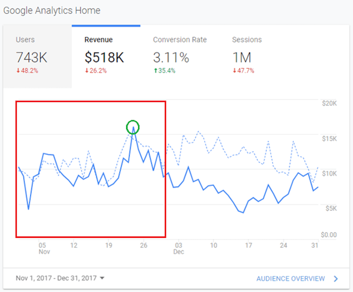The image size is (353, 292).
Task: Select the Revenue metric tab
Action: coord(106,56)
